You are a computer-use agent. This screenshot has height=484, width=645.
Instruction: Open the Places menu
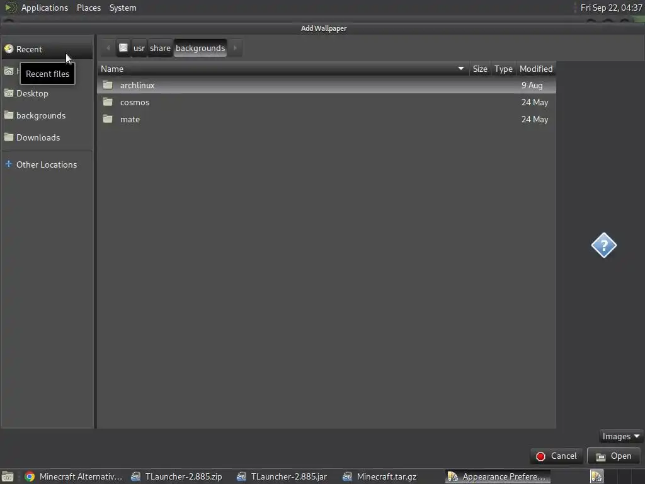tap(89, 8)
